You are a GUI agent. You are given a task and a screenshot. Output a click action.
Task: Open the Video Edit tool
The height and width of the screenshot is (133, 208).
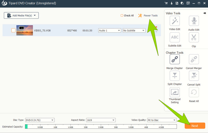175,21
